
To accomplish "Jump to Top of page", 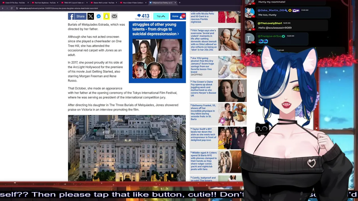I will pyautogui.click(x=161, y=16).
